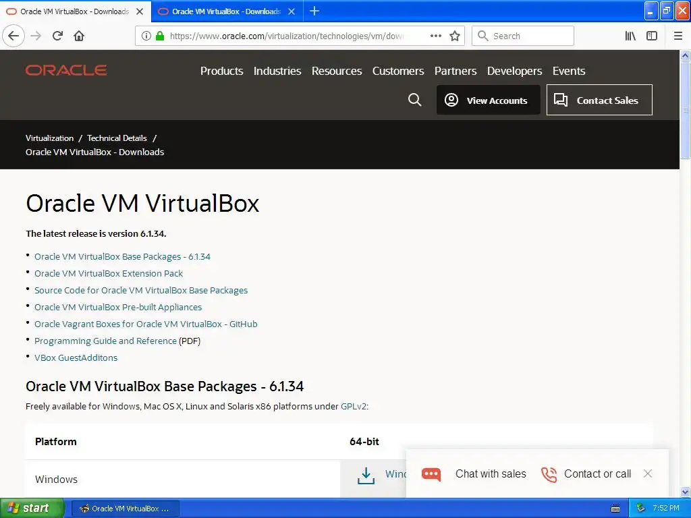Click the scrollbar down arrow

pyautogui.click(x=685, y=492)
